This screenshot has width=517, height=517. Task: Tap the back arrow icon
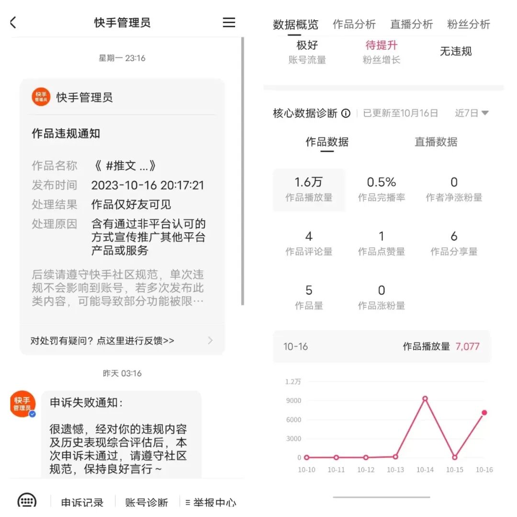coord(12,22)
